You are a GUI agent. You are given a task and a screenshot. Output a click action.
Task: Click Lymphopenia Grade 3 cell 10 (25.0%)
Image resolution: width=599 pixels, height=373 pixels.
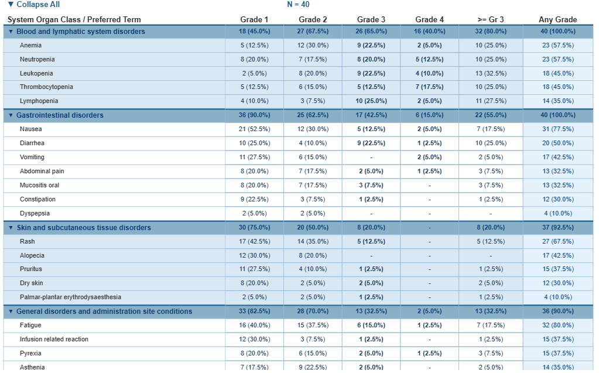(371, 101)
